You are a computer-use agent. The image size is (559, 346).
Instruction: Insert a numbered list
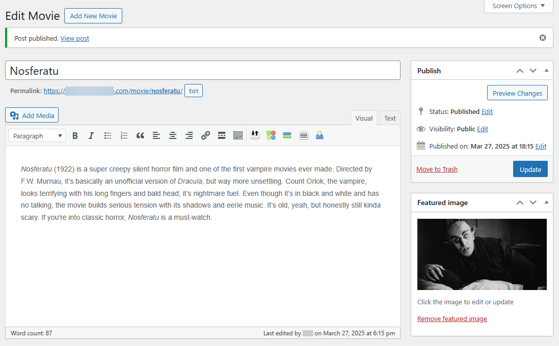point(124,135)
